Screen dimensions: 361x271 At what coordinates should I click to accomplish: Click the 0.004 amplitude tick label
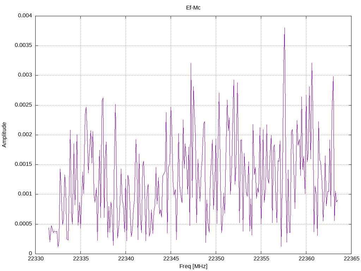pos(25,16)
